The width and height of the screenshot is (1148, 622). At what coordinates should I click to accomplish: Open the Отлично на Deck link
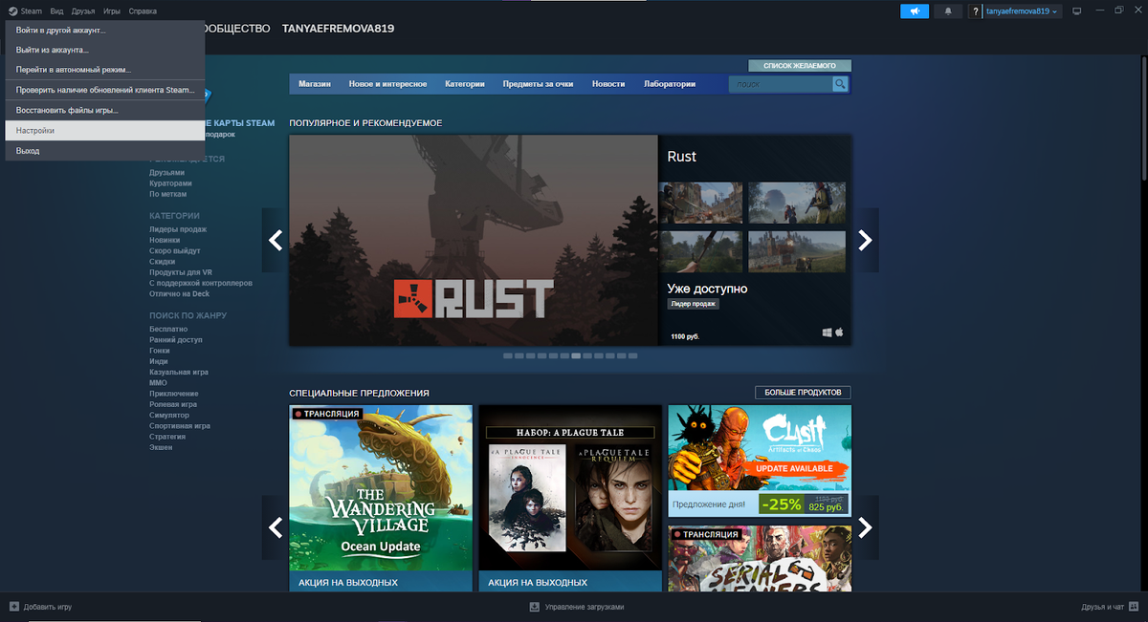[179, 293]
